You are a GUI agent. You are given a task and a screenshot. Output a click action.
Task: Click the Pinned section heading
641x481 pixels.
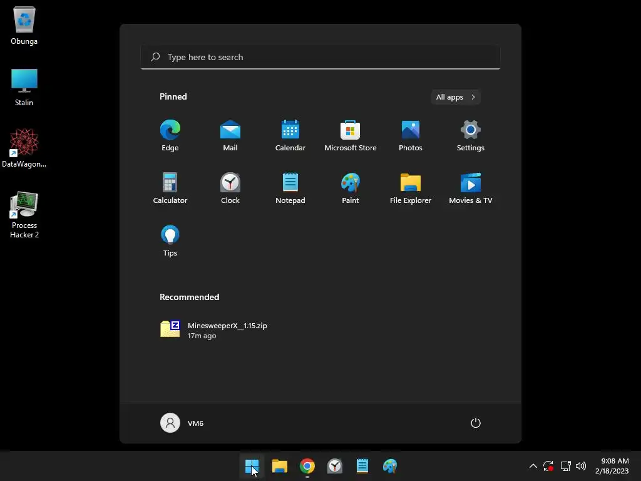coord(173,96)
